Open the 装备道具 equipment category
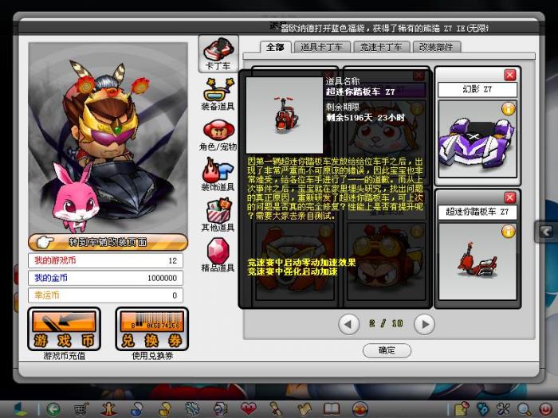The width and height of the screenshot is (558, 418). tap(218, 94)
